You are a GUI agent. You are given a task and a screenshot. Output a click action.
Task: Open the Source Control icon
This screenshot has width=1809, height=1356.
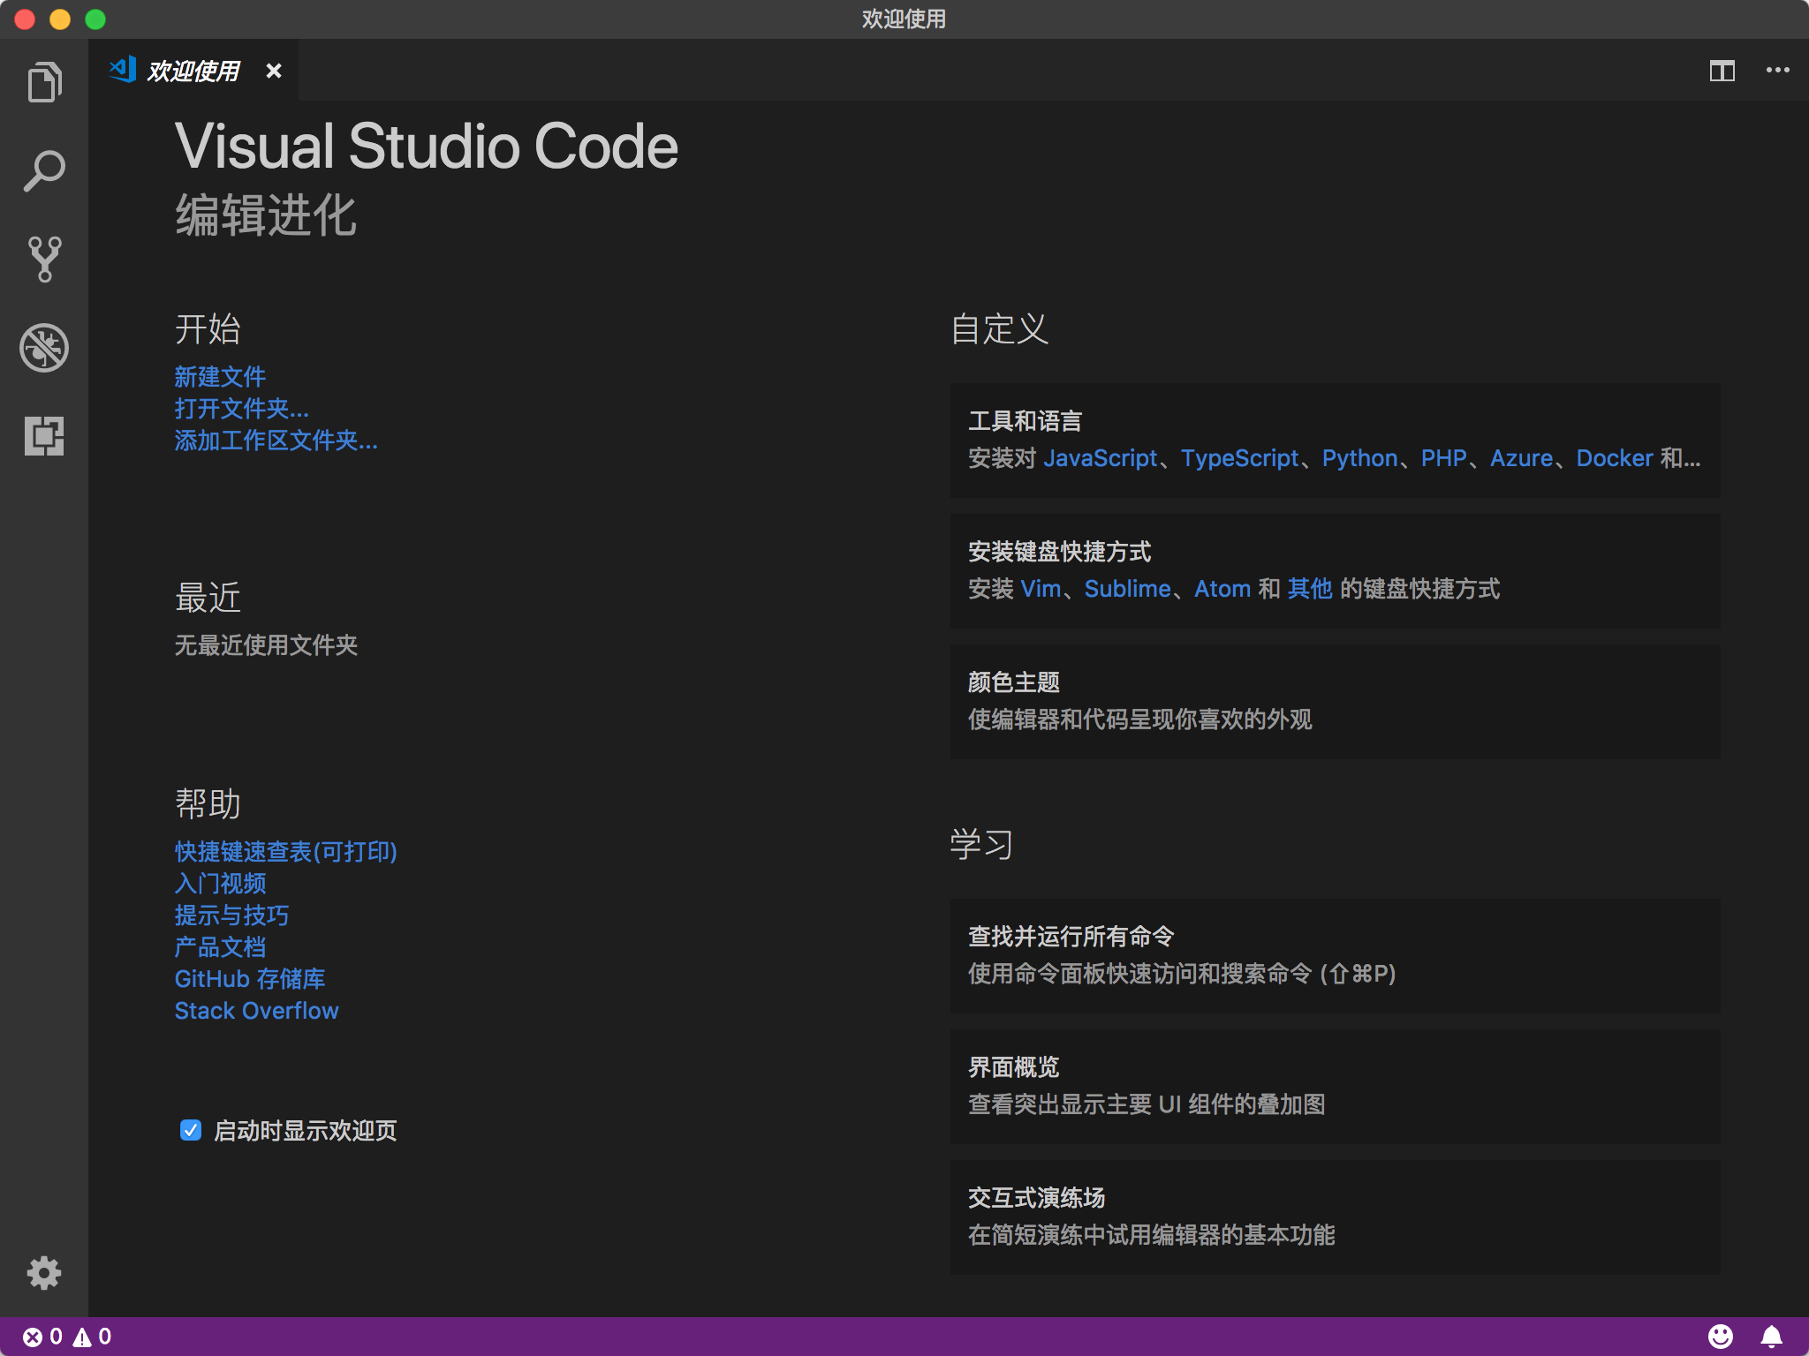pos(44,258)
